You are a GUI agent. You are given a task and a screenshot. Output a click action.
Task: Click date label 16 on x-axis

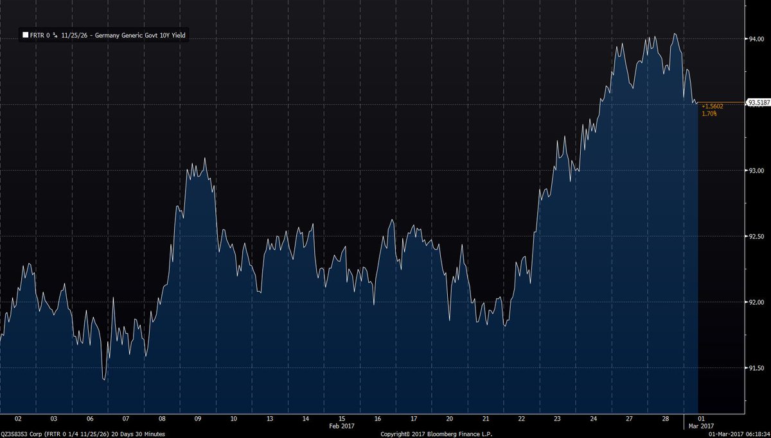(378, 418)
